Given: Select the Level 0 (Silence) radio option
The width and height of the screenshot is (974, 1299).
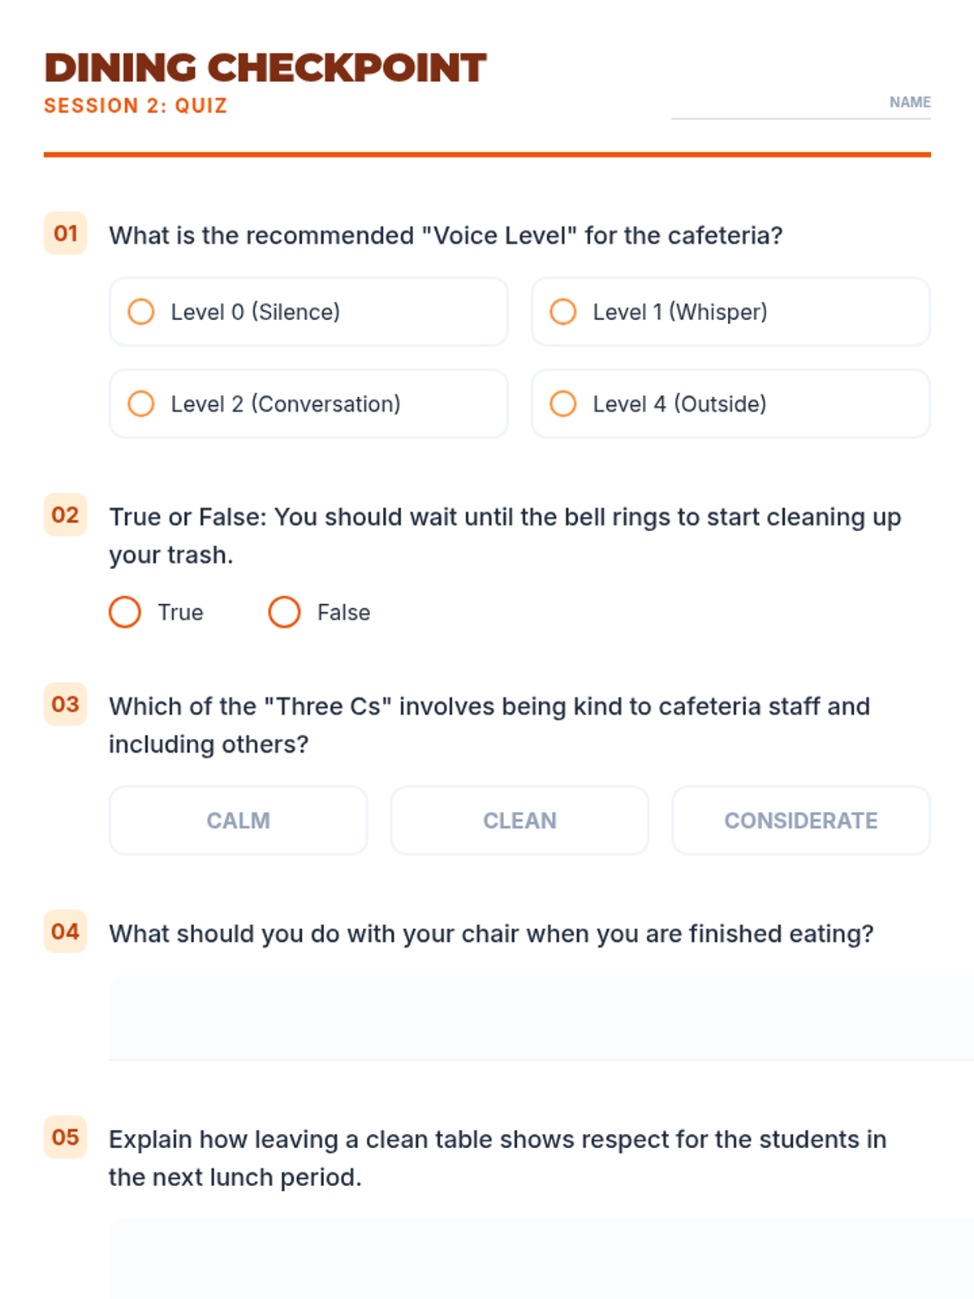Looking at the screenshot, I should [x=308, y=312].
